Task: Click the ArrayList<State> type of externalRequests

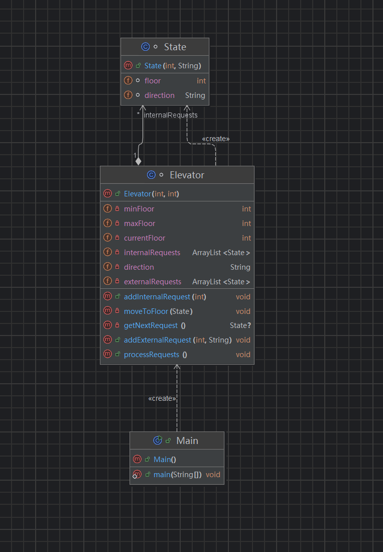Action: tap(221, 282)
